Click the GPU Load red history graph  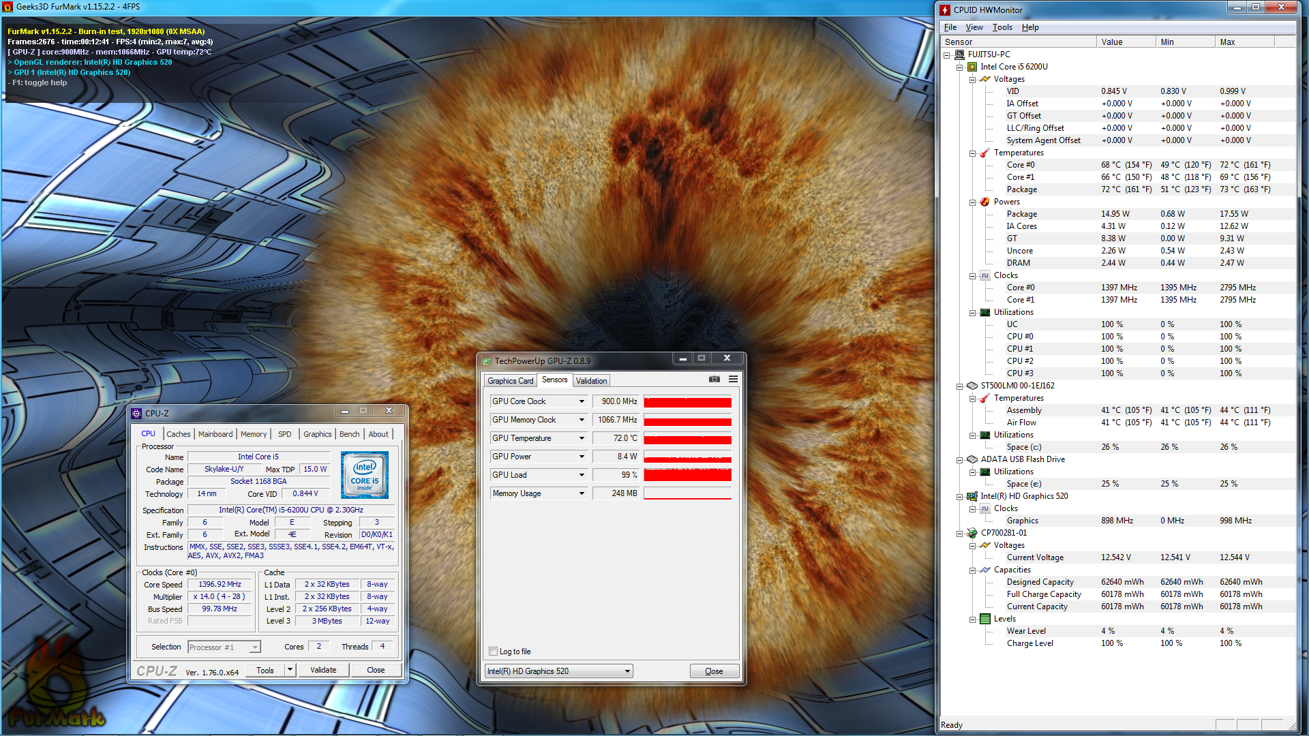point(687,475)
